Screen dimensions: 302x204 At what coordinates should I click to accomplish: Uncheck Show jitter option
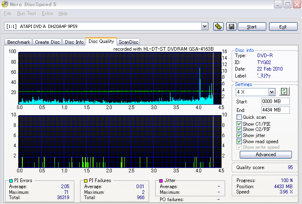click(239, 135)
